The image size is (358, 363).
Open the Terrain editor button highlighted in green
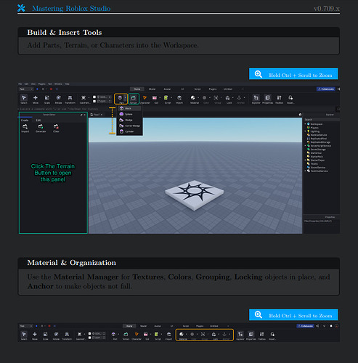point(134,99)
